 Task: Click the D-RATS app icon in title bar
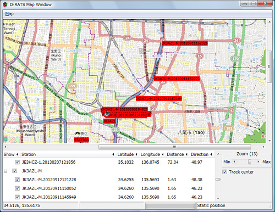pyautogui.click(x=5, y=4)
